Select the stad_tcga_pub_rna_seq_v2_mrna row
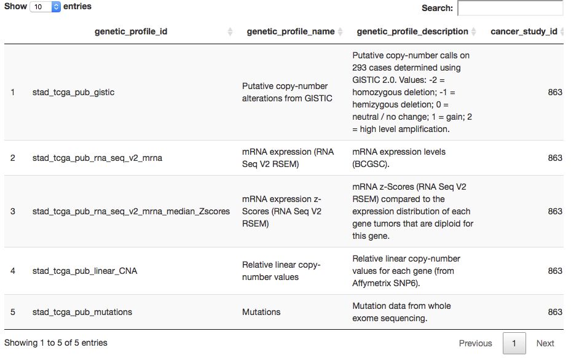579x358 pixels. pyautogui.click(x=97, y=158)
